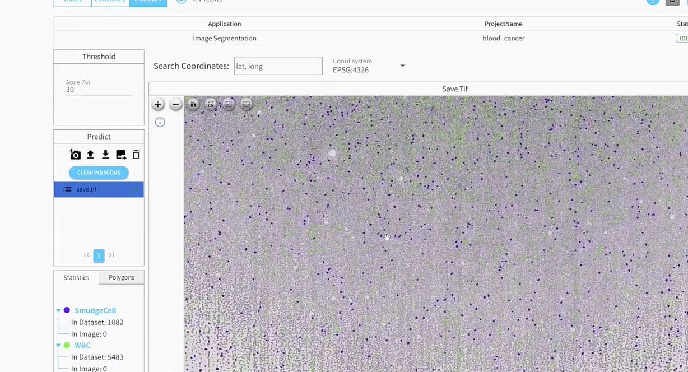Click the add image icon in Predict
The height and width of the screenshot is (372, 688).
(x=120, y=155)
